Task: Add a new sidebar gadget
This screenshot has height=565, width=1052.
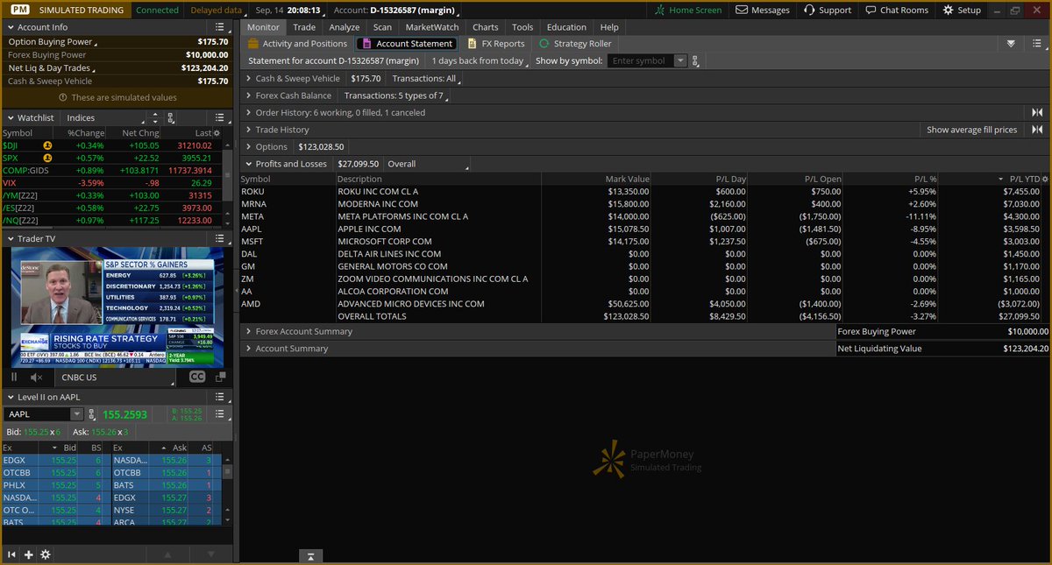Action: tap(29, 554)
